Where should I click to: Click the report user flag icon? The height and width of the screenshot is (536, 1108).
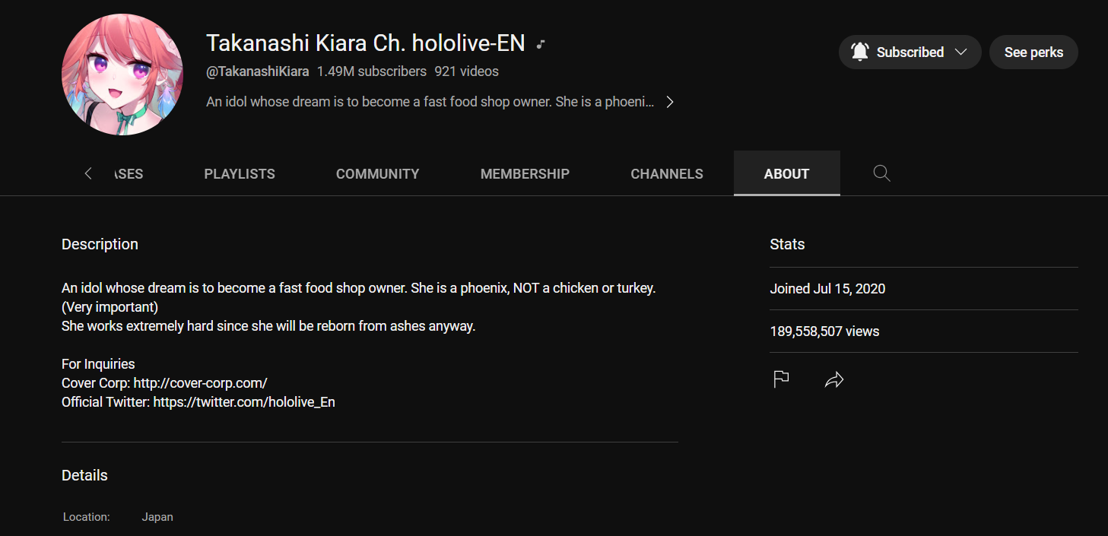781,379
